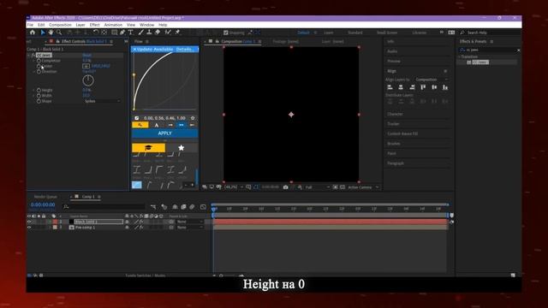
Task: Select the Eraser tool
Action: [158, 33]
